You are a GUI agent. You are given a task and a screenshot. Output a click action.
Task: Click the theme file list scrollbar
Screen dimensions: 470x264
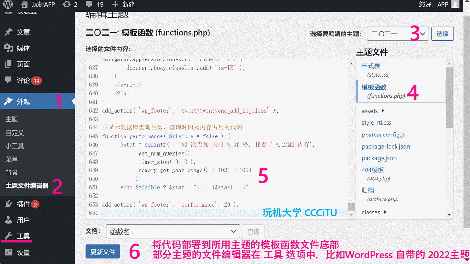click(449, 98)
